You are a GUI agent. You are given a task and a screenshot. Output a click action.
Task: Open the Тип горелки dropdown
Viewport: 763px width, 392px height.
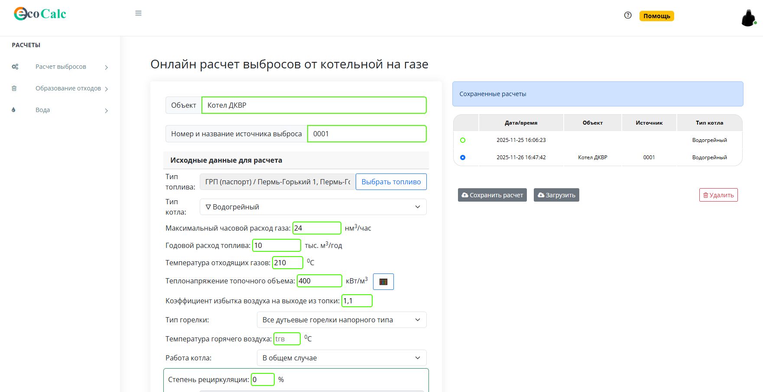(x=341, y=320)
